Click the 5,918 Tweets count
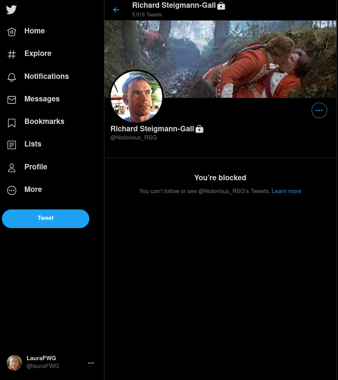This screenshot has height=380, width=338. pyautogui.click(x=147, y=14)
